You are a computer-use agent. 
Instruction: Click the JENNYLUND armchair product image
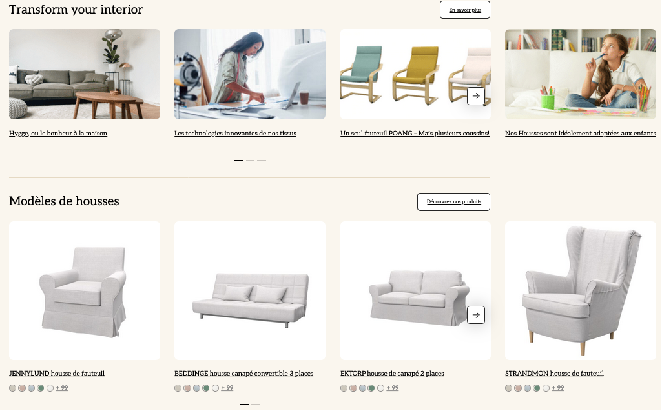[85, 291]
